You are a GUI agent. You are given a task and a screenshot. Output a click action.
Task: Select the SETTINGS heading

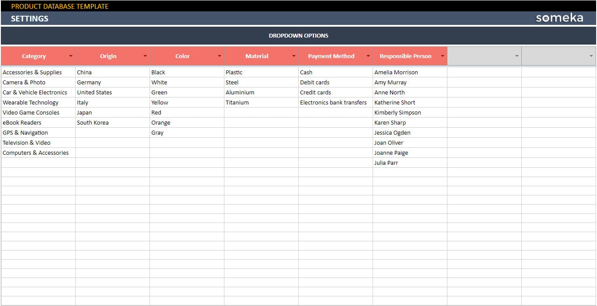click(x=30, y=18)
